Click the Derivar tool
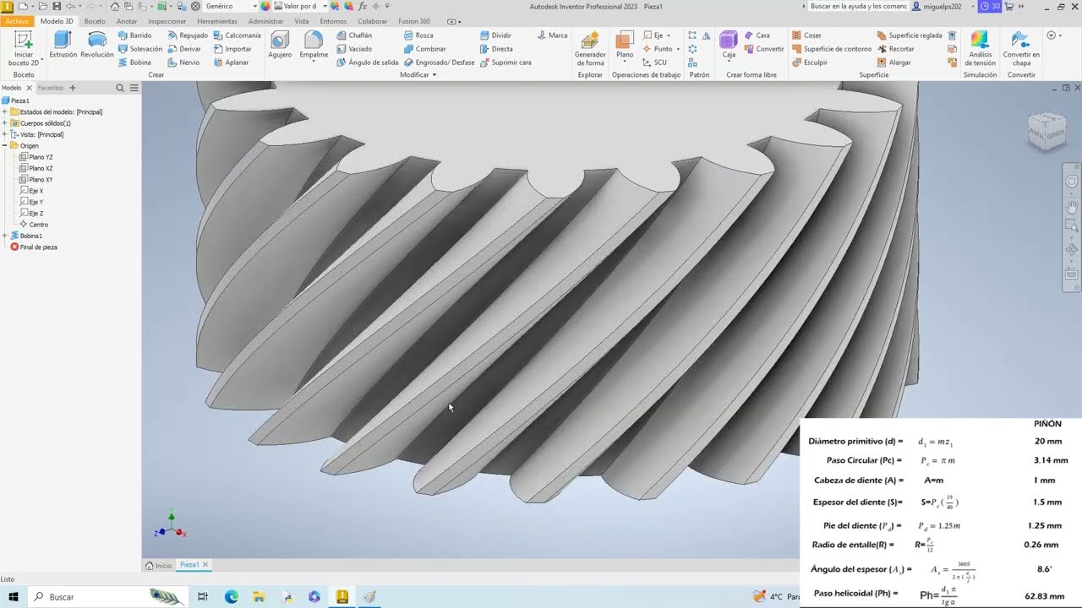 click(x=184, y=49)
